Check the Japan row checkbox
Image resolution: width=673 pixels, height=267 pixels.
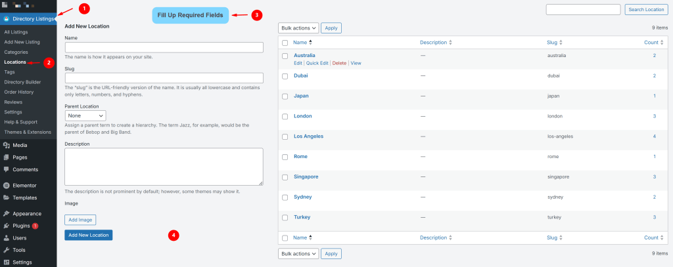pyautogui.click(x=285, y=96)
